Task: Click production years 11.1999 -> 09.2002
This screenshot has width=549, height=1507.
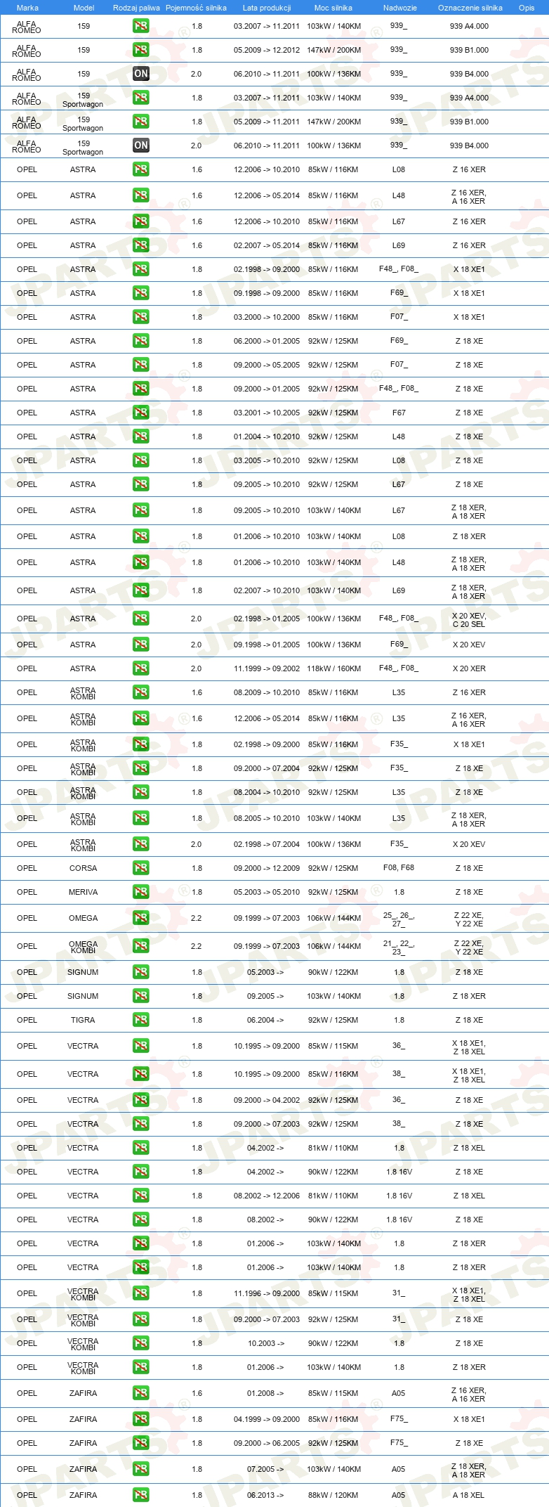Action: point(267,668)
